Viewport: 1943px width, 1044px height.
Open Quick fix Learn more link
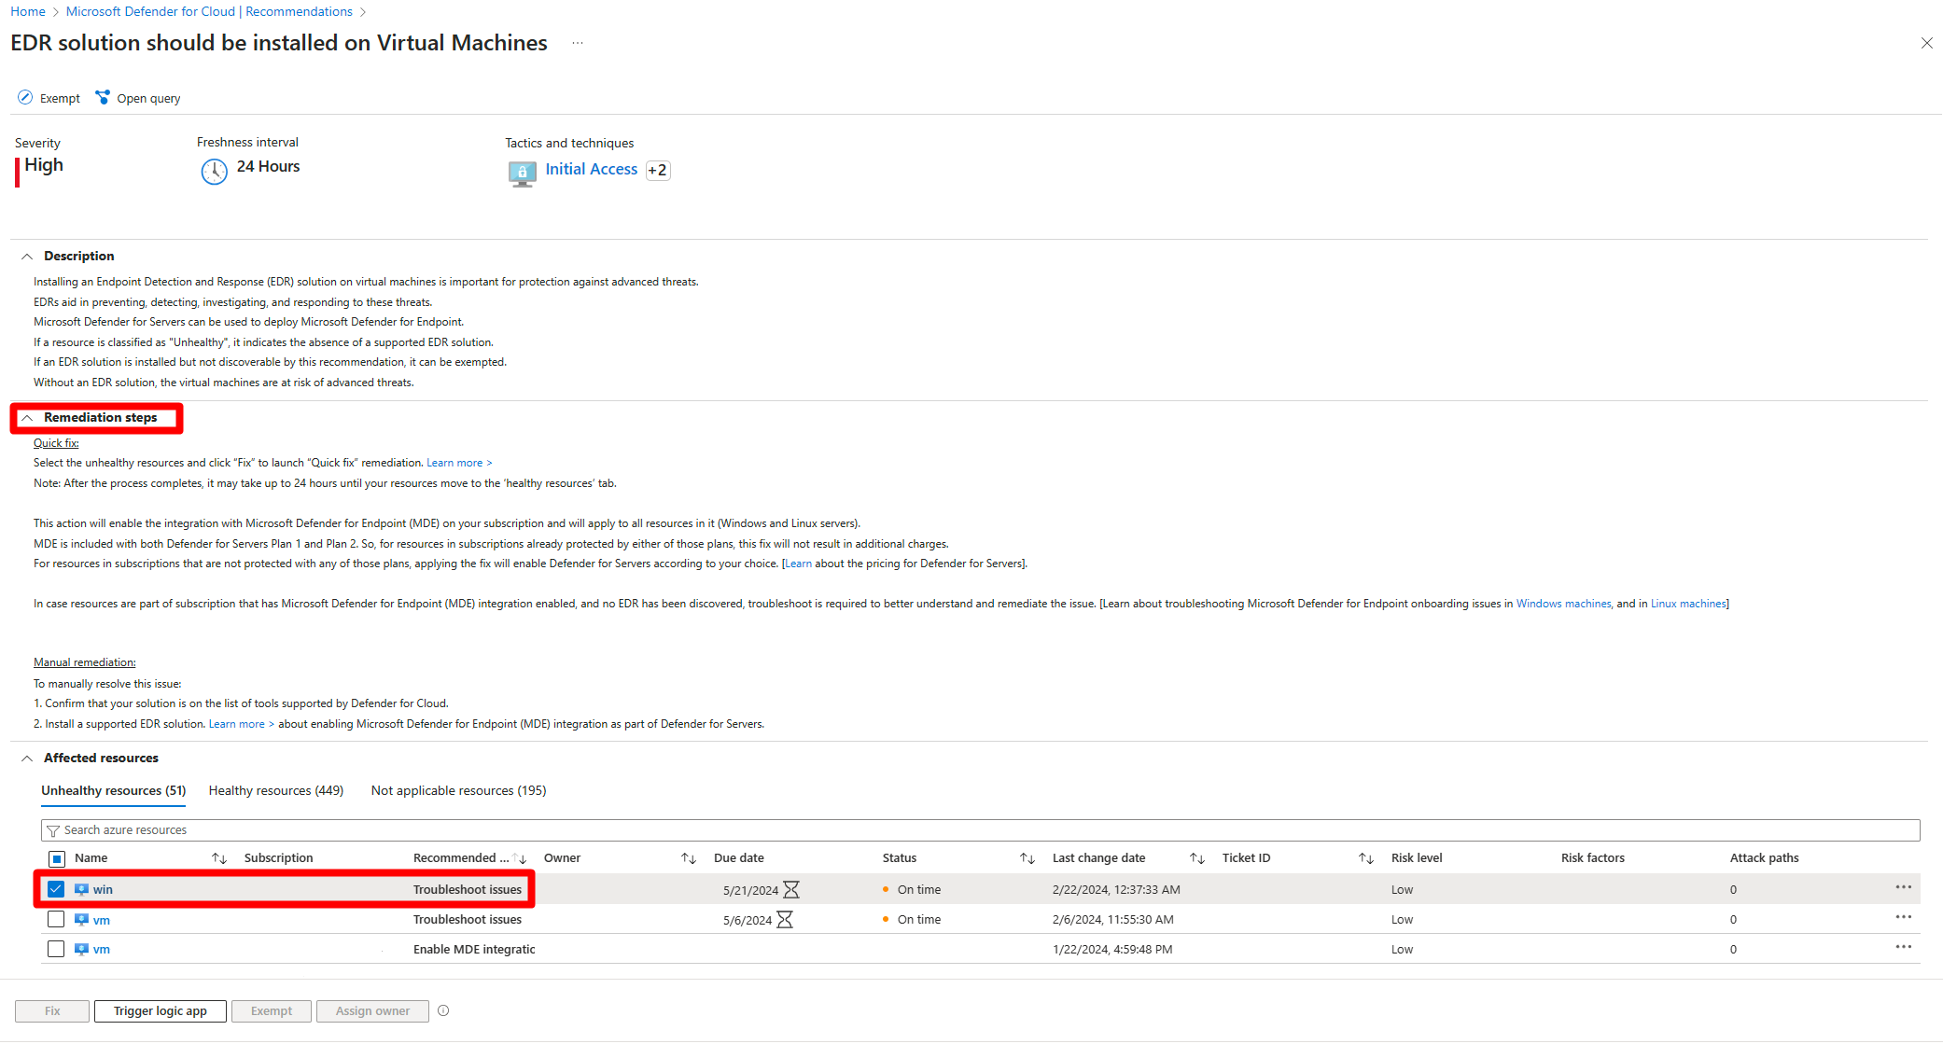(x=459, y=463)
